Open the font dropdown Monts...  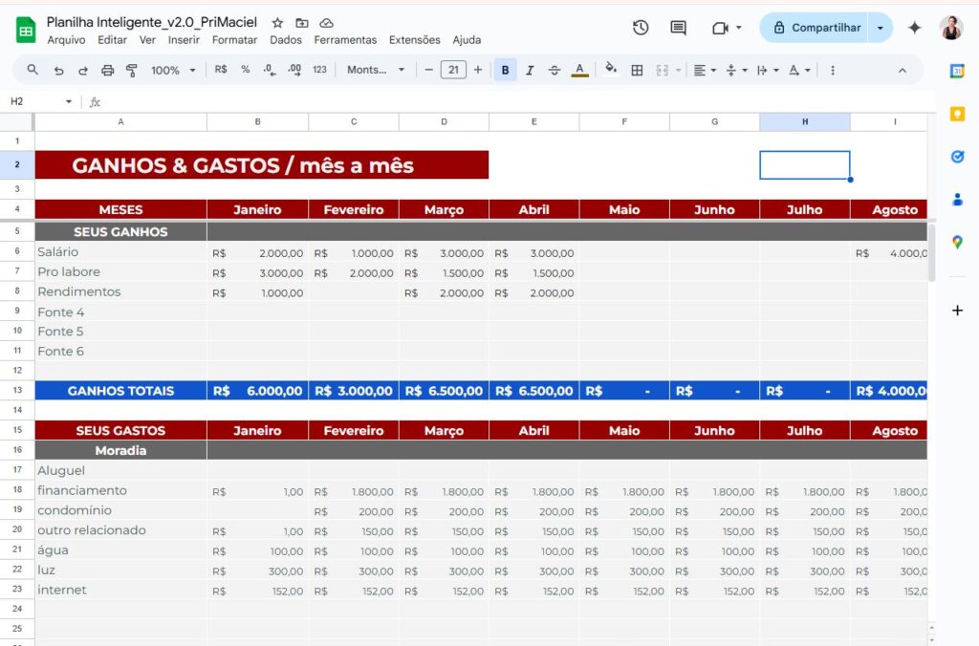coord(376,70)
